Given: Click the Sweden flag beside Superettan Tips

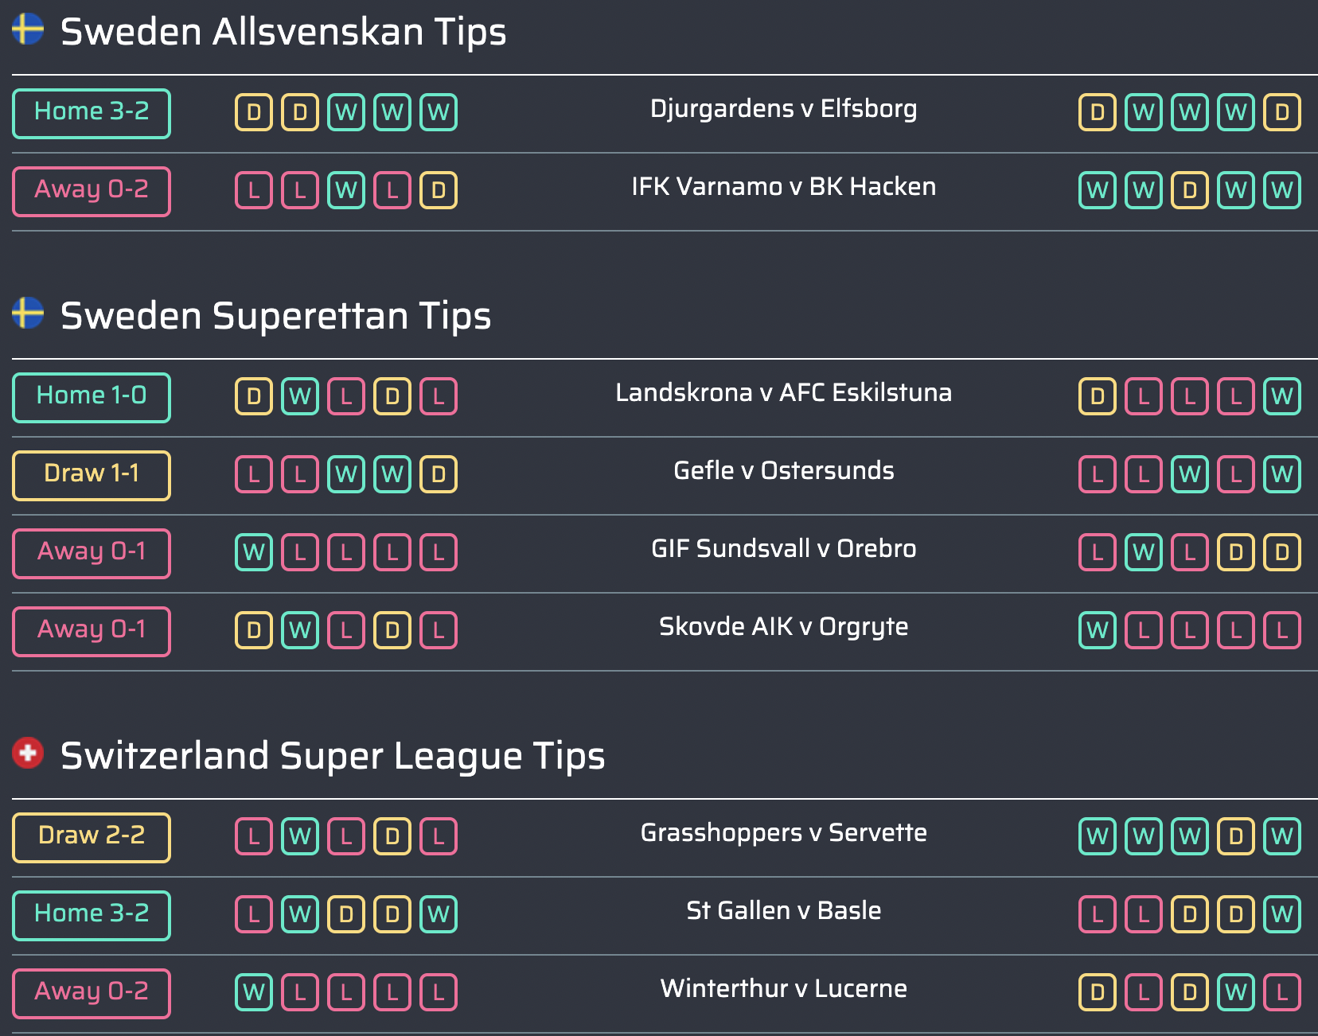Looking at the screenshot, I should point(28,314).
